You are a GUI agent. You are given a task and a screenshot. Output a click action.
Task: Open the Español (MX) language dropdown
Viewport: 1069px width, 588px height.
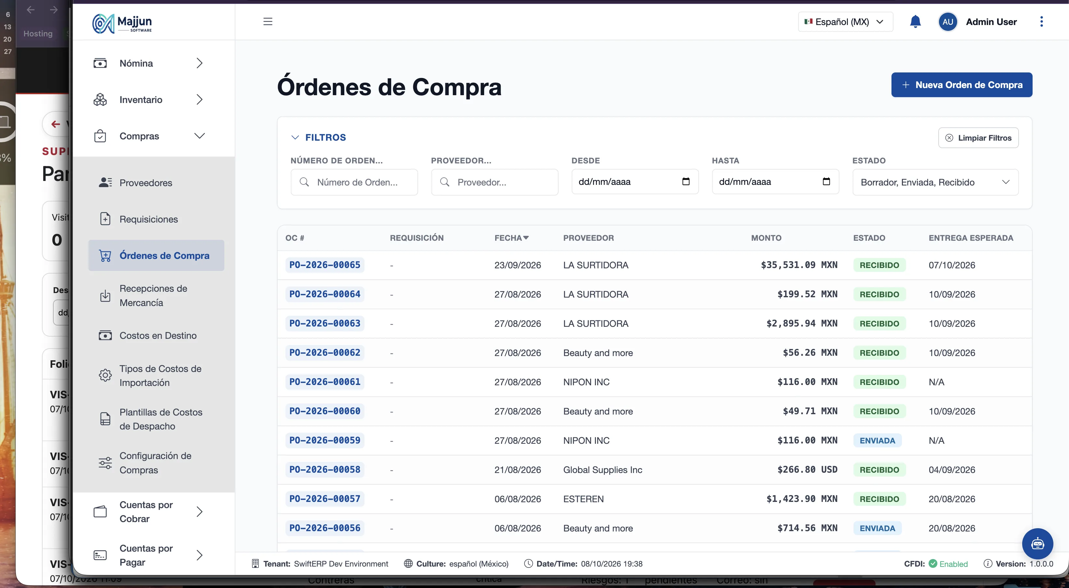845,21
